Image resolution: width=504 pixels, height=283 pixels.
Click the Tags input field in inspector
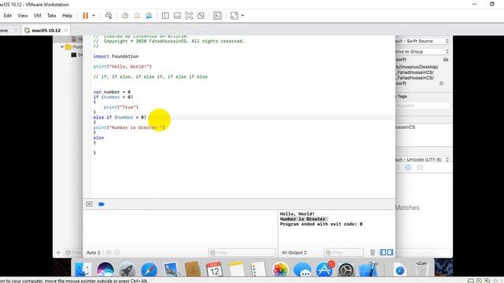(423, 105)
